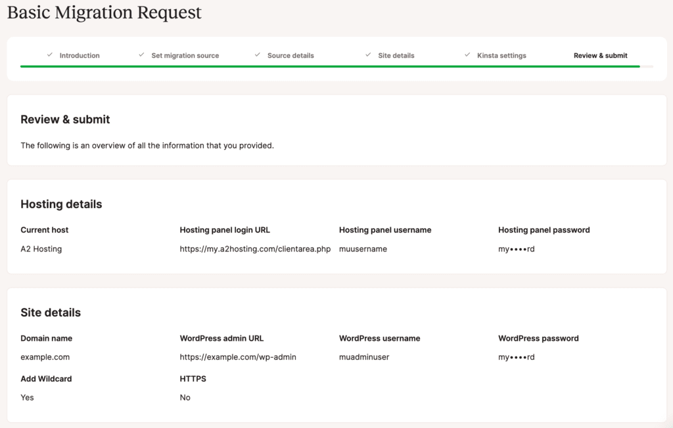
Task: Click the Hosting panel login URL value
Action: click(255, 249)
